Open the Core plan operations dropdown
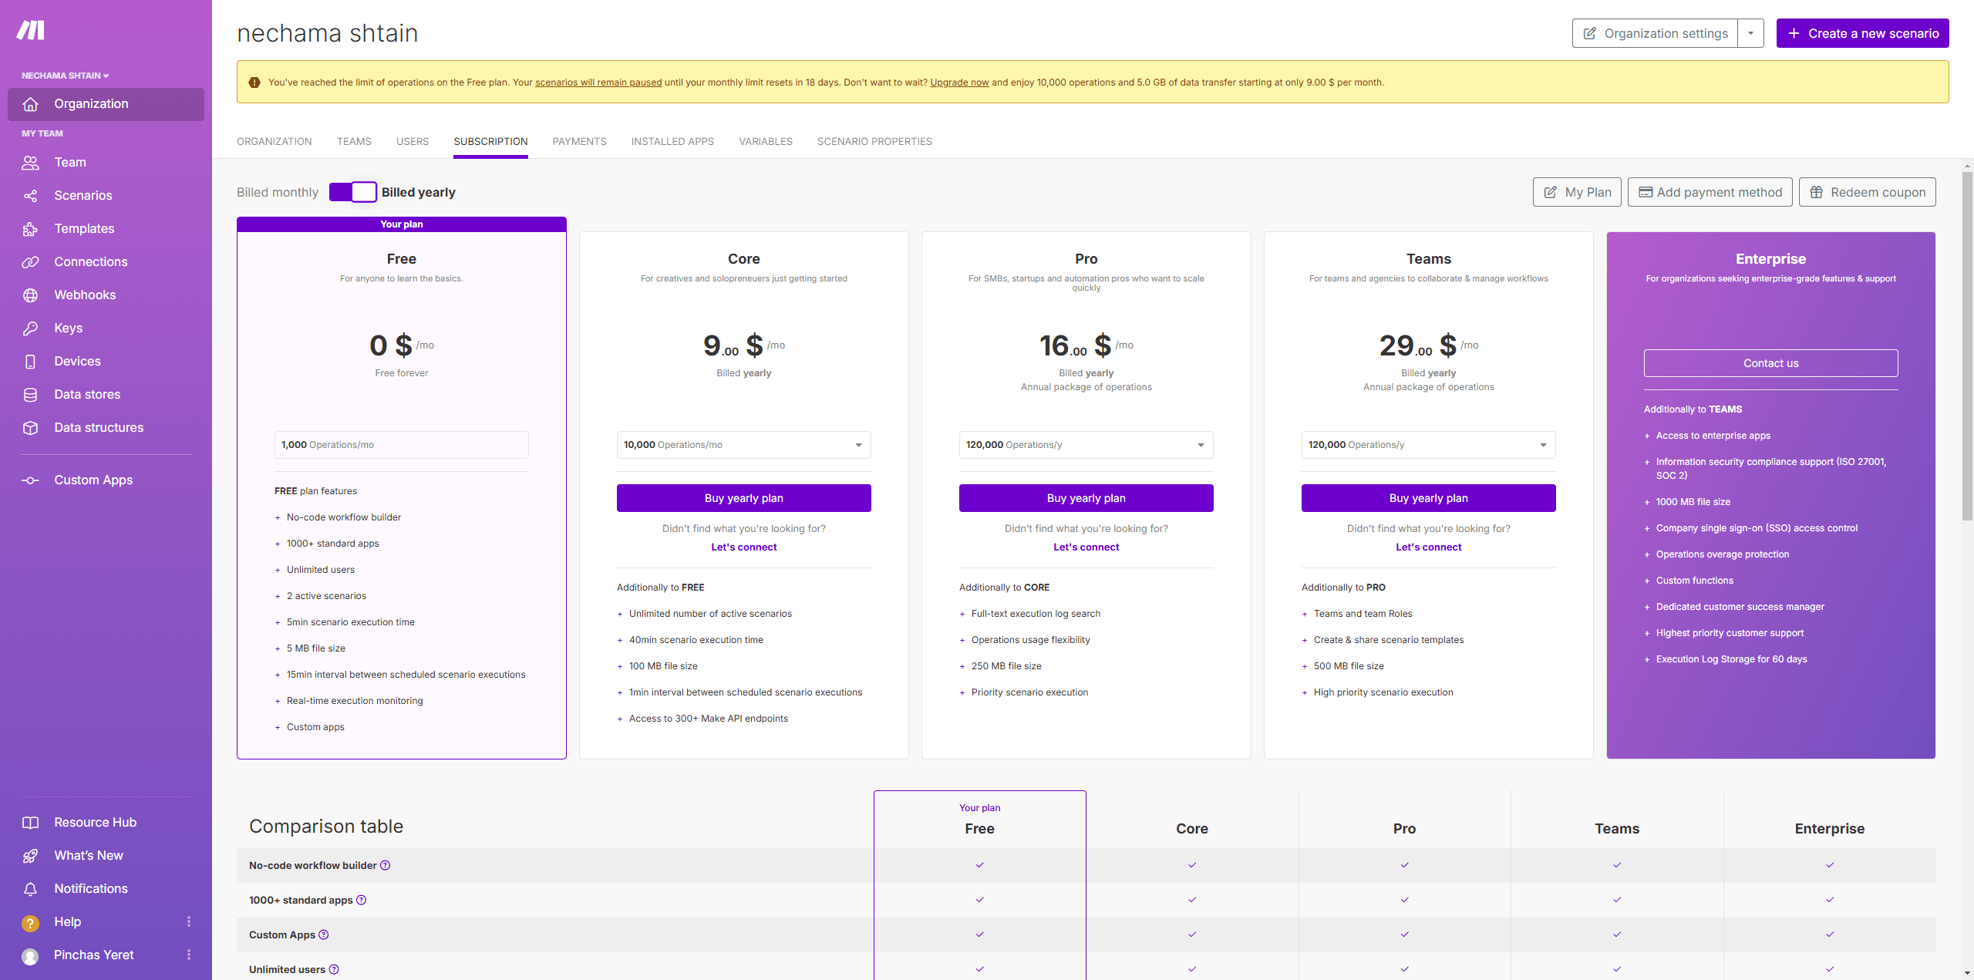This screenshot has width=1974, height=980. click(744, 445)
